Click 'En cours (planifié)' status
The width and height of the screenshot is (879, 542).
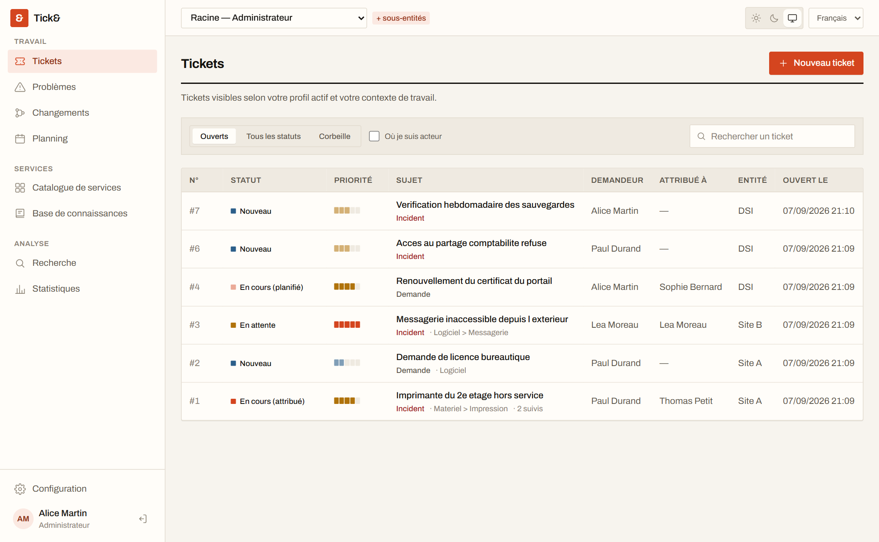(267, 287)
